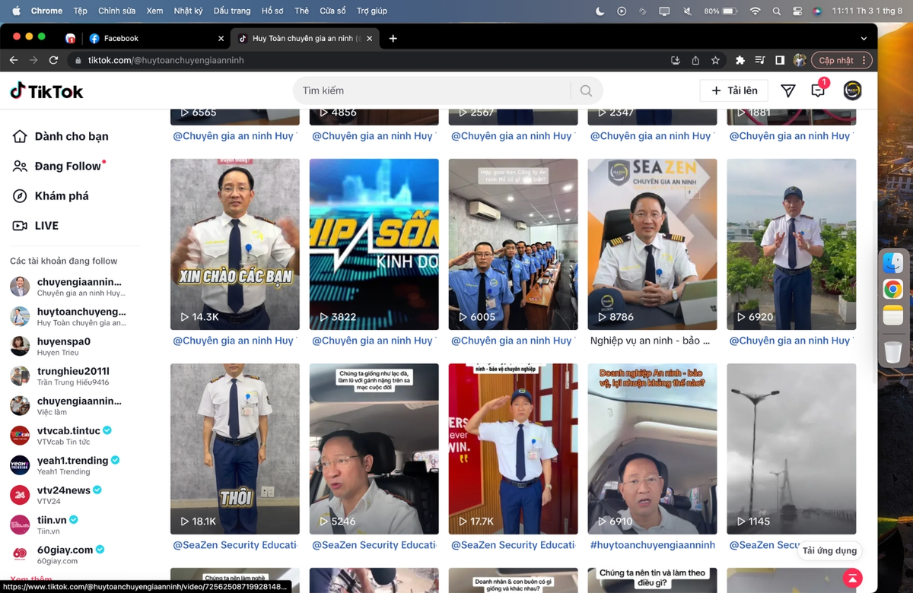Open the XIN CHÀO CÁC BẠN video with 14.3K views
This screenshot has width=913, height=593.
pos(235,244)
